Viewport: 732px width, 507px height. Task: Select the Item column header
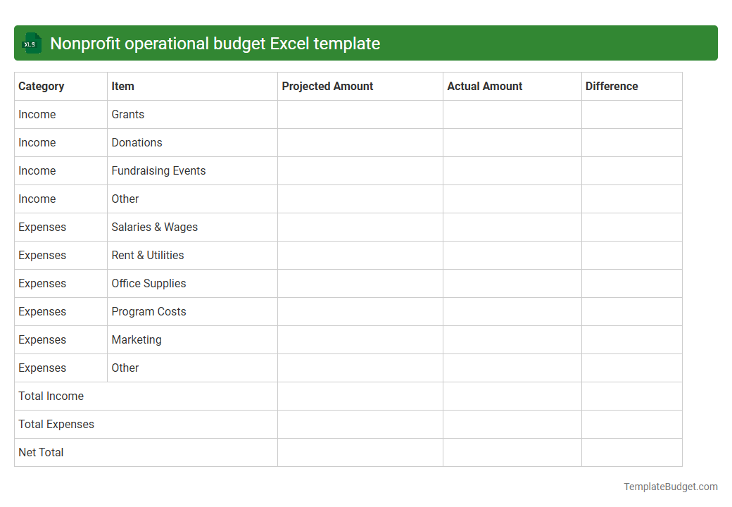tap(122, 86)
